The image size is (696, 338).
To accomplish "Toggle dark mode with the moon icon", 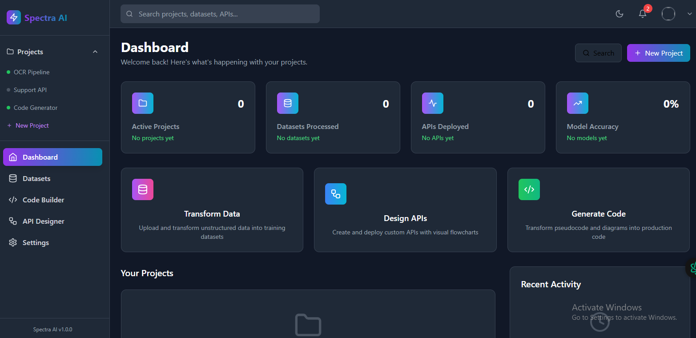I will pyautogui.click(x=619, y=14).
